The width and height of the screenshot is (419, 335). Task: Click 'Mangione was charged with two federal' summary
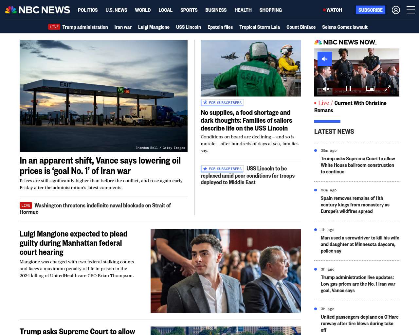tap(77, 269)
